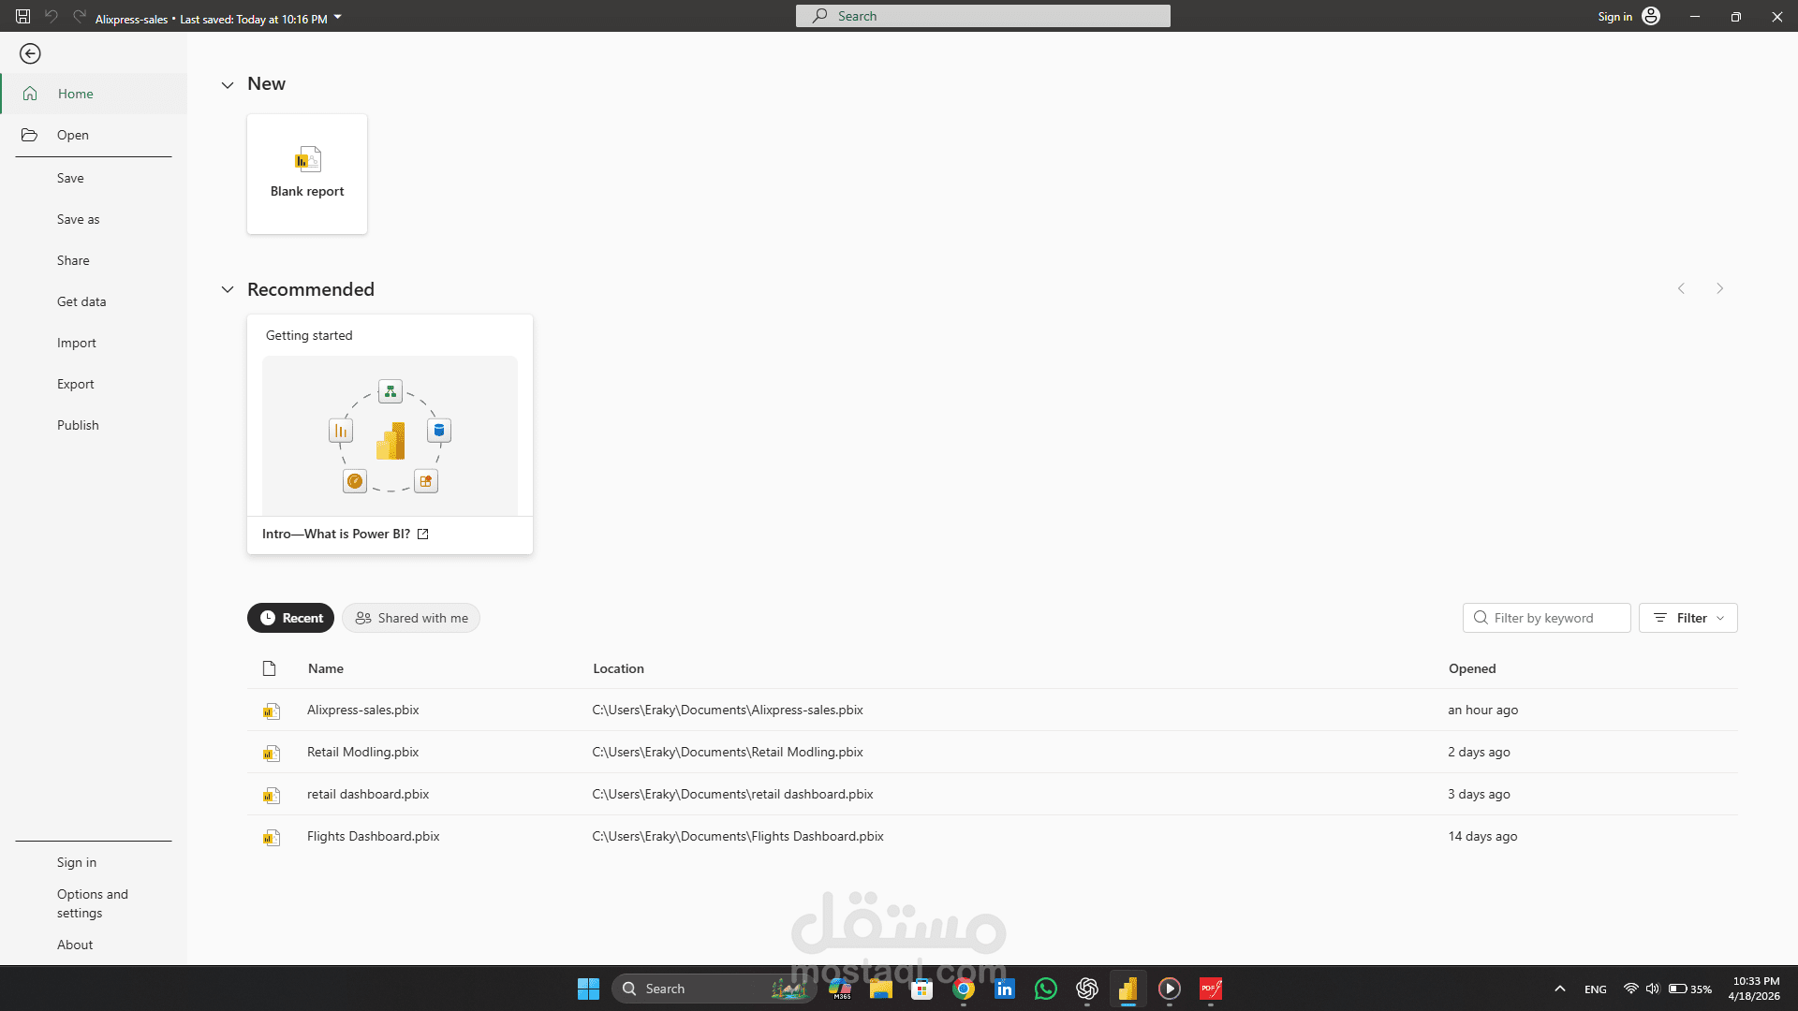Click the next arrow in Recommended carousel

pyautogui.click(x=1719, y=288)
